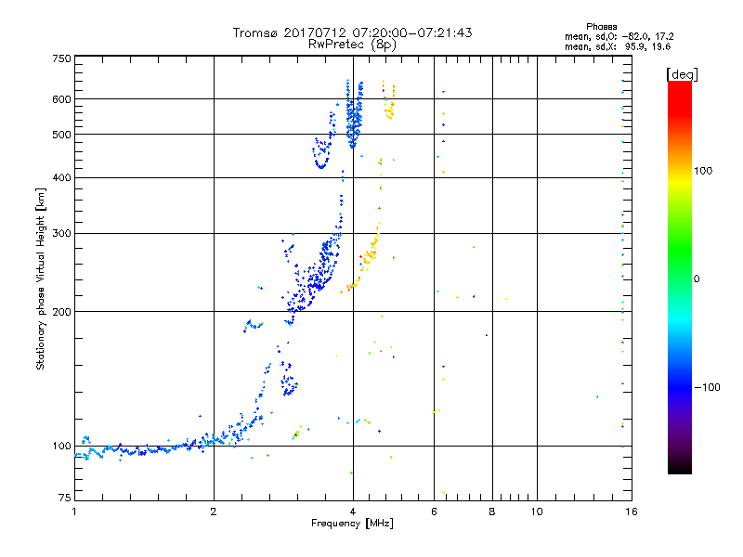The height and width of the screenshot is (557, 743).
Task: Click the 75 tick on the height axis
Action: (64, 499)
